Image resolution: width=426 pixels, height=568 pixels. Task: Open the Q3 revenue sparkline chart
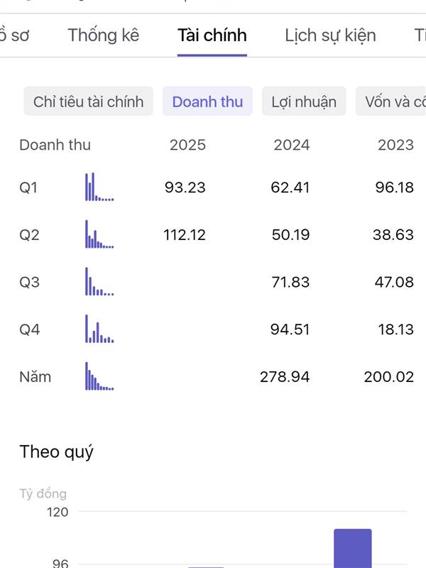click(x=99, y=281)
